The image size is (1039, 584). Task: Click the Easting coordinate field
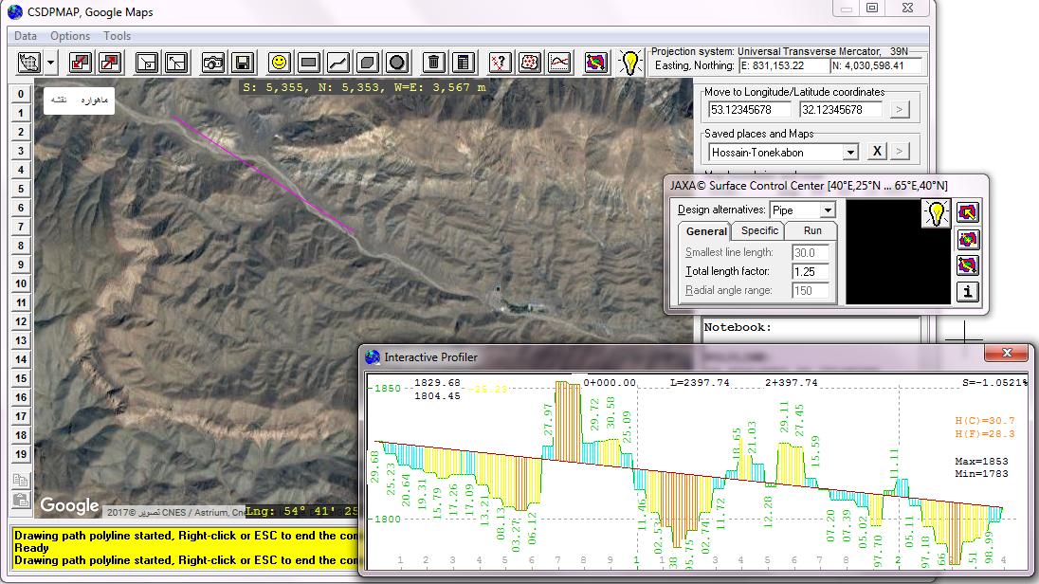click(x=784, y=65)
